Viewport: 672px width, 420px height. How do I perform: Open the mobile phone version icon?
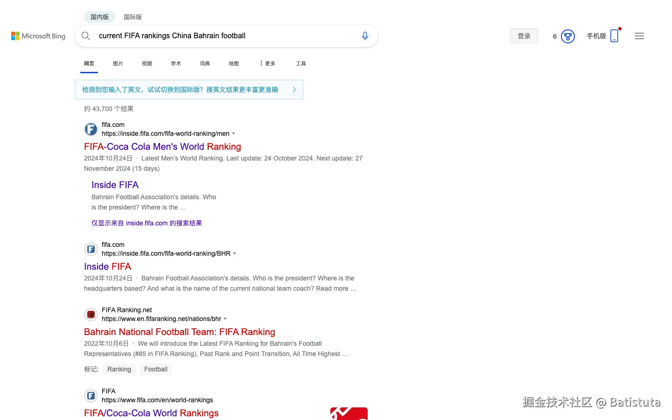point(615,36)
